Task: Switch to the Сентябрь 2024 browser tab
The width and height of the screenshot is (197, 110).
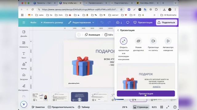Action: [147, 3]
